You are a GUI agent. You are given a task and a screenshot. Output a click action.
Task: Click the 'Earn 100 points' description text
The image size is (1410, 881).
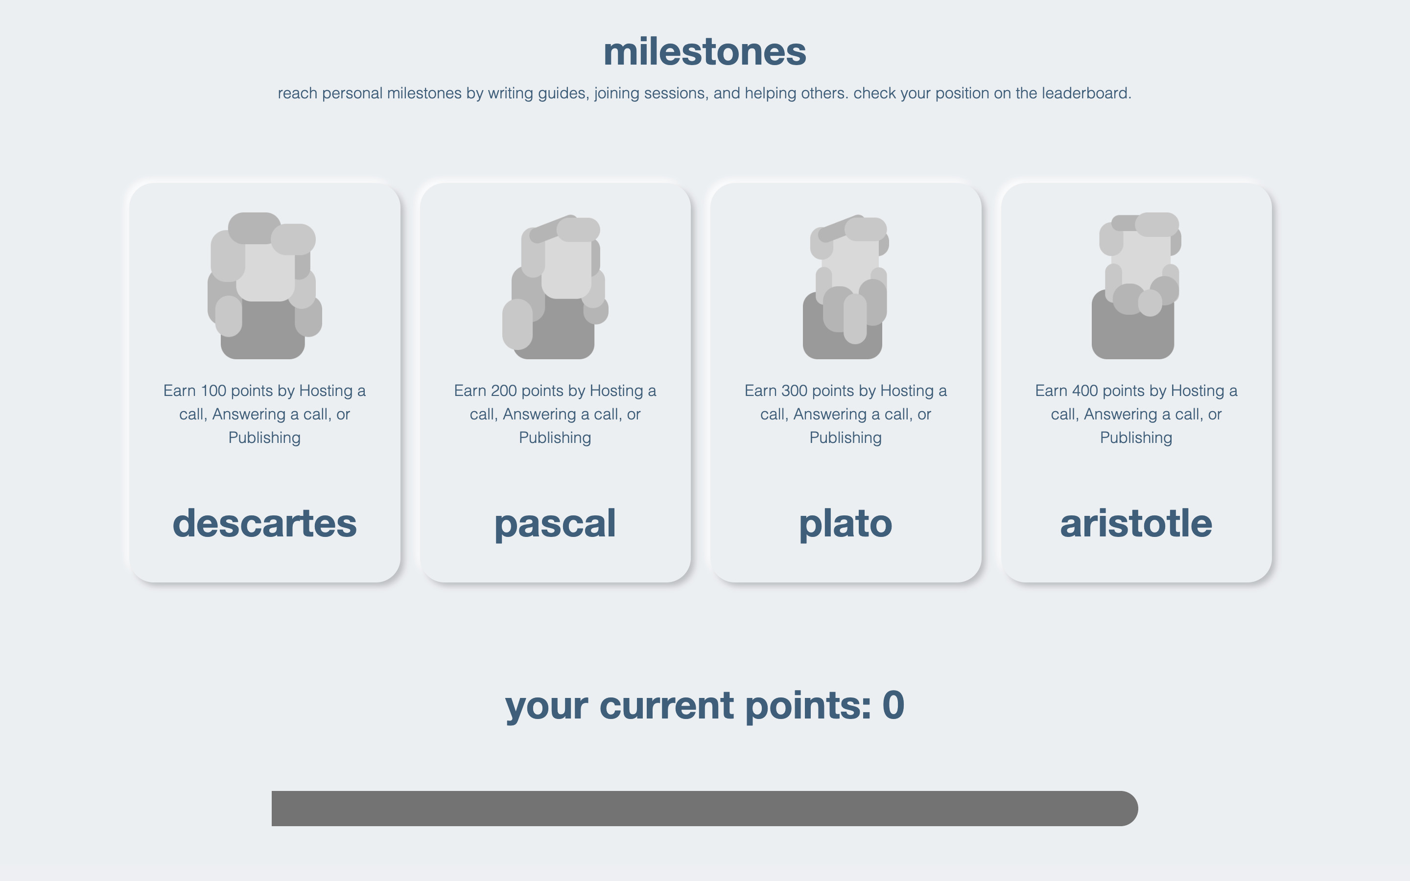click(x=264, y=414)
